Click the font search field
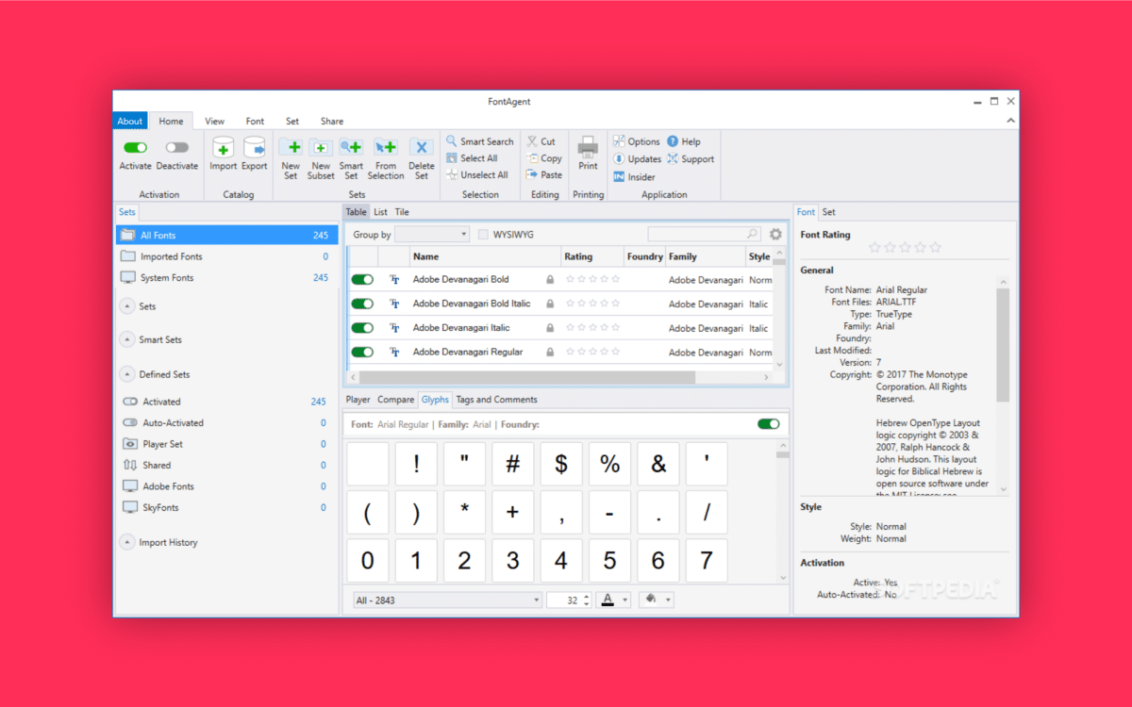The image size is (1132, 707). [704, 235]
